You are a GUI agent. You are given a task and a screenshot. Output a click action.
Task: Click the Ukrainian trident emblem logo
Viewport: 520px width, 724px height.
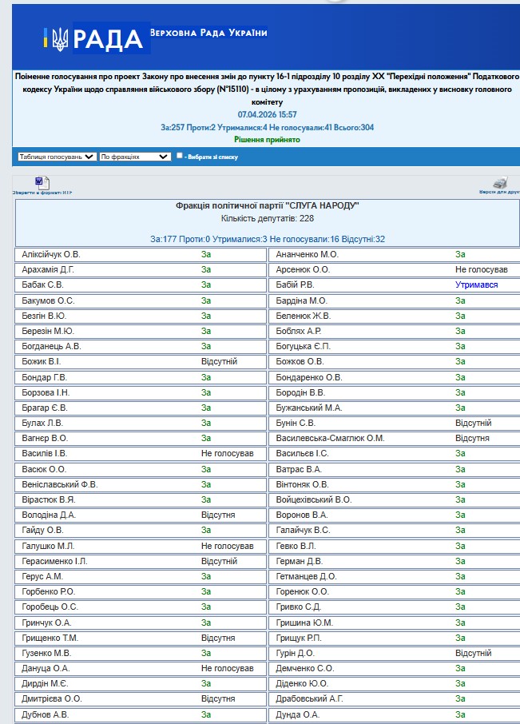point(60,39)
